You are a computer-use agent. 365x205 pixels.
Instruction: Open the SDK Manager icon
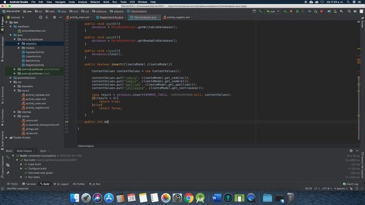click(x=341, y=11)
